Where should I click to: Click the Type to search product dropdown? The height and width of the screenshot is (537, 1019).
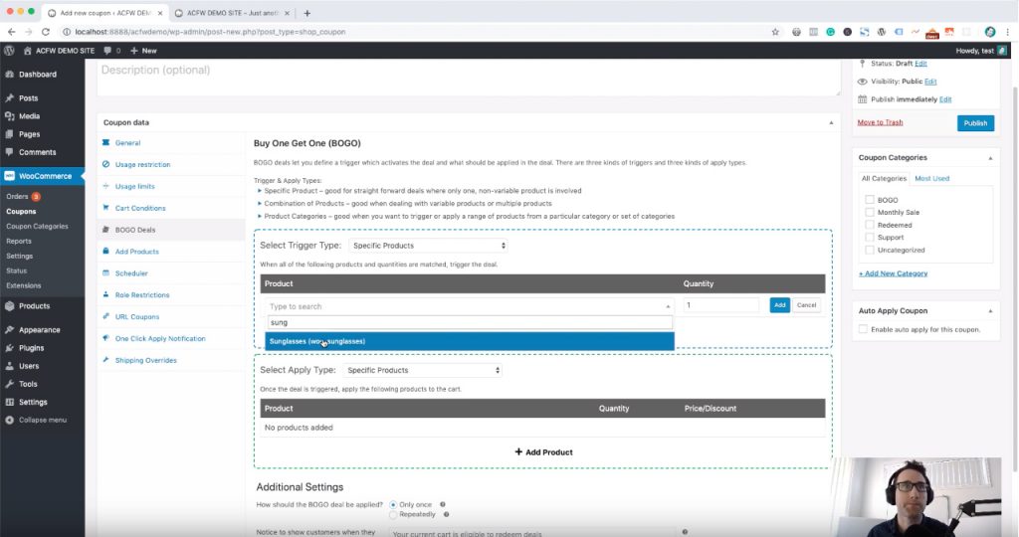(x=470, y=306)
